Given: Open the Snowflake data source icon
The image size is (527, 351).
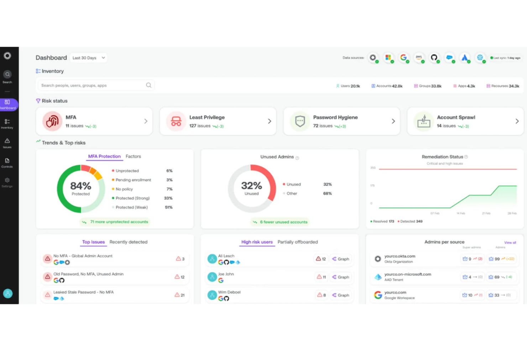Looking at the screenshot, I should 480,58.
